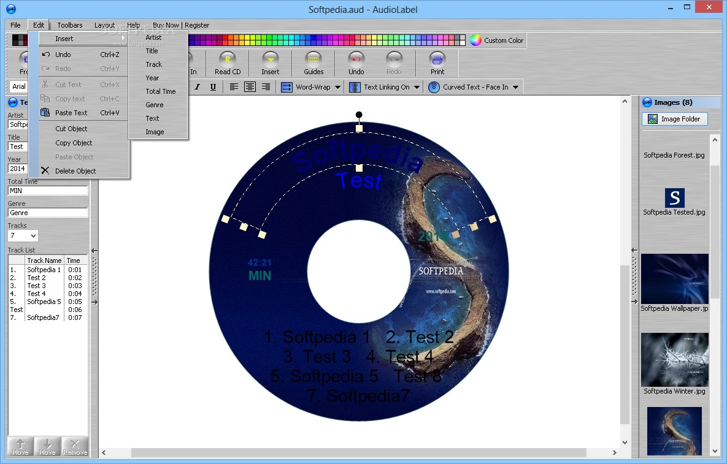Click the Move up arrow below Track List
Image resolution: width=727 pixels, height=464 pixels.
pos(20,447)
